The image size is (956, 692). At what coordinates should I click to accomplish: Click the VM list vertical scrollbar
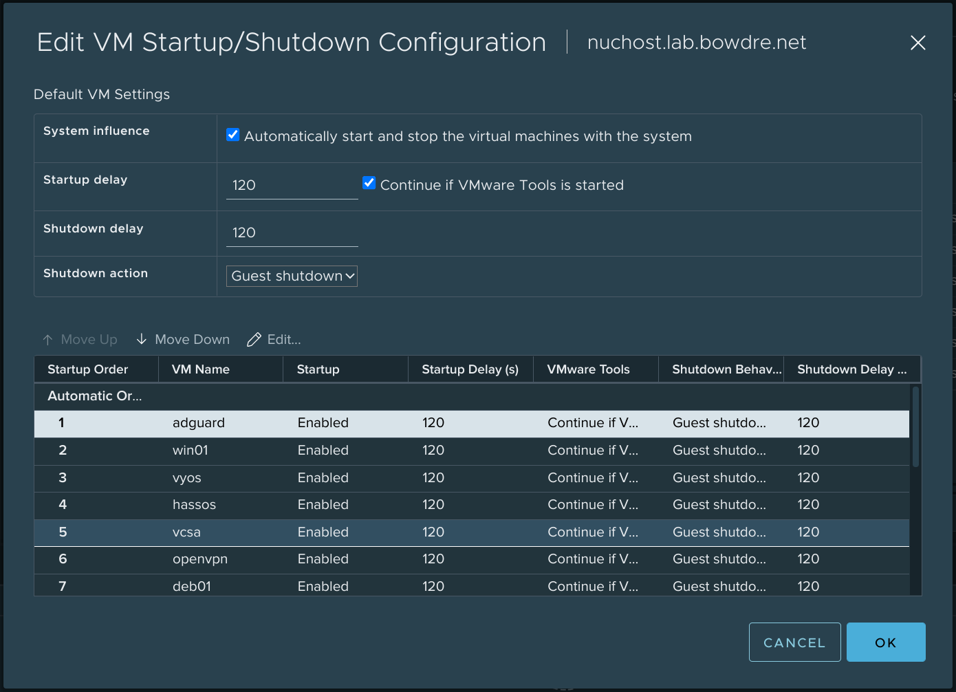click(x=915, y=426)
